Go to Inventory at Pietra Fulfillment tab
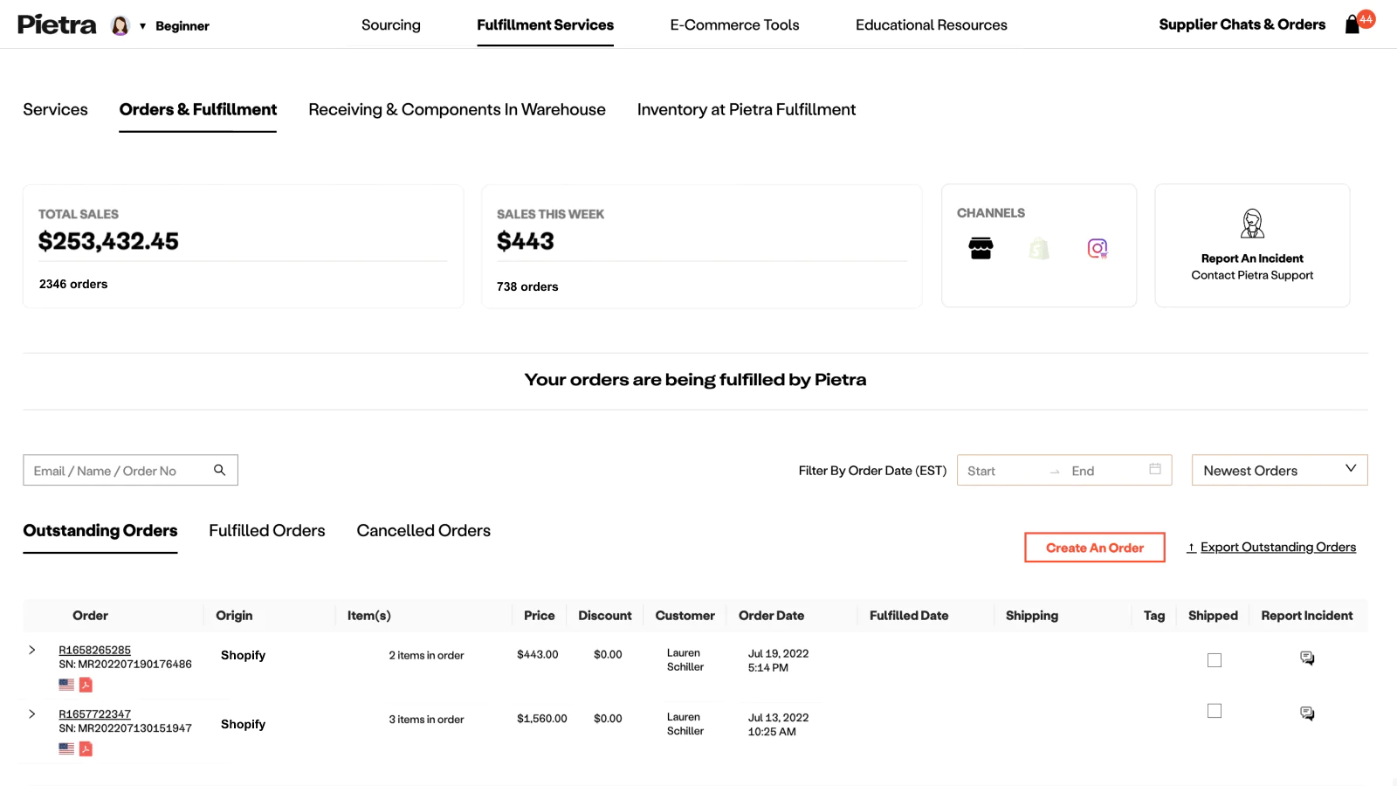The image size is (1397, 786). (x=746, y=110)
